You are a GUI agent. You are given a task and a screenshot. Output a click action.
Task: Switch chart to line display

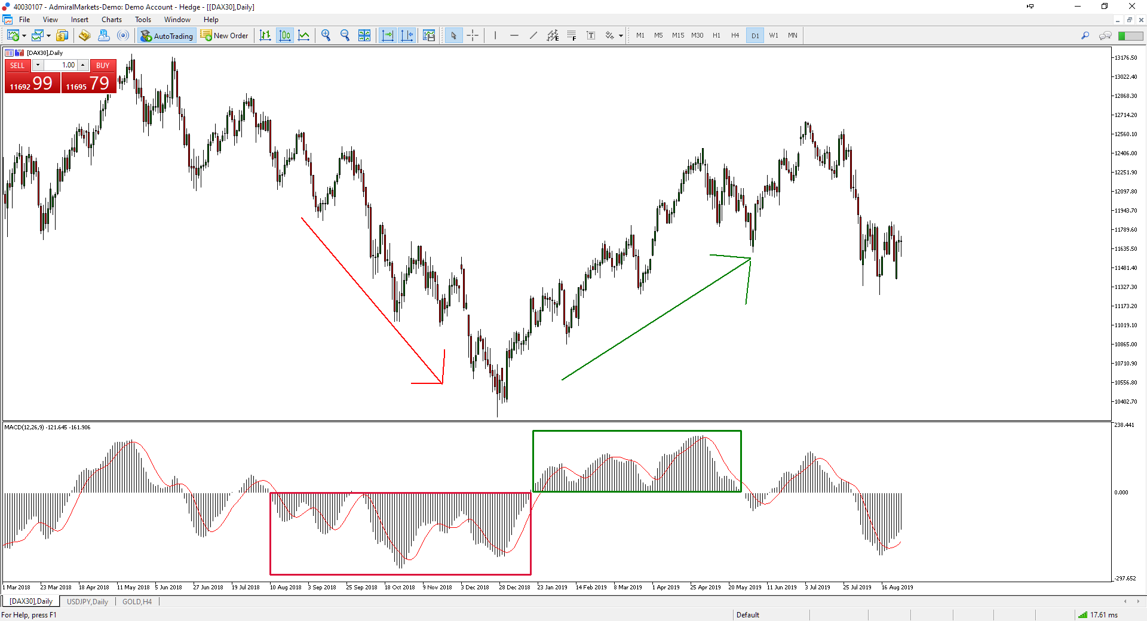[303, 35]
